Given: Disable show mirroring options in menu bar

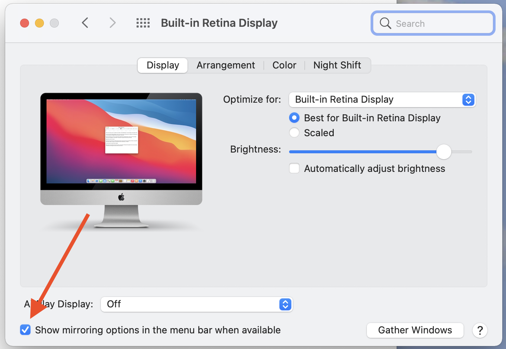Looking at the screenshot, I should 25,330.
